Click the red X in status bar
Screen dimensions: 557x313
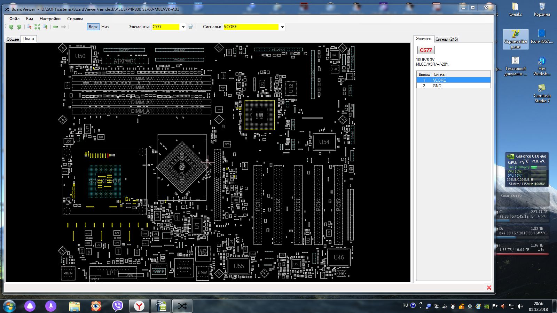pyautogui.click(x=489, y=288)
